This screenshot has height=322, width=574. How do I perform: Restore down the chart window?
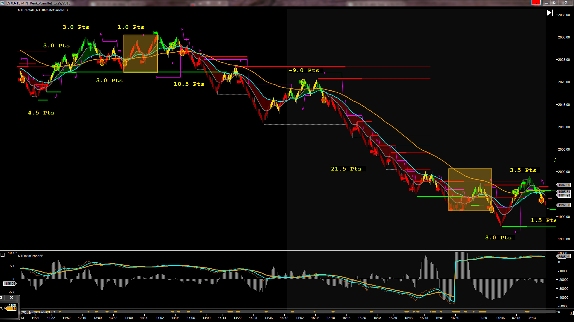coord(555,3)
